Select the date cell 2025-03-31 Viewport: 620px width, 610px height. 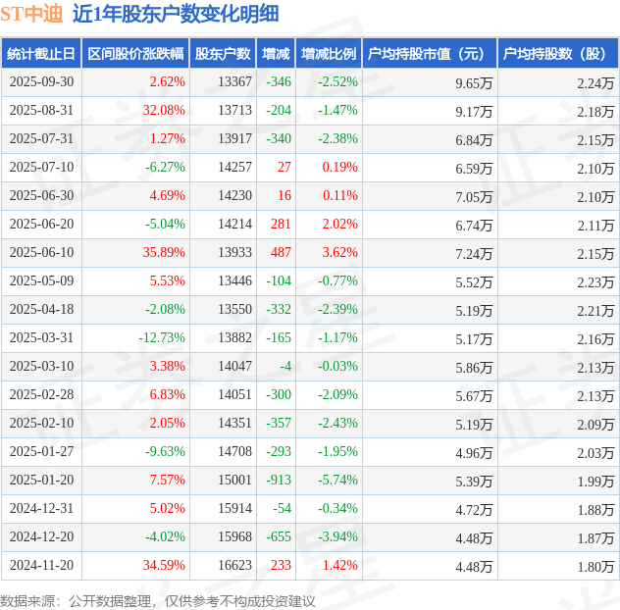click(x=41, y=337)
